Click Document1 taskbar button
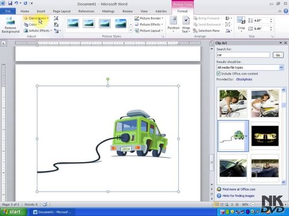 (52, 212)
